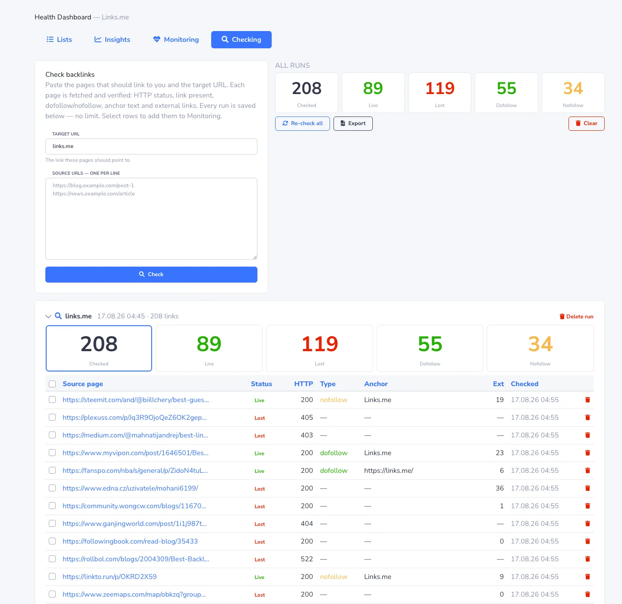
Task: Delete the myvipon.com row via its trash icon
Action: click(587, 453)
